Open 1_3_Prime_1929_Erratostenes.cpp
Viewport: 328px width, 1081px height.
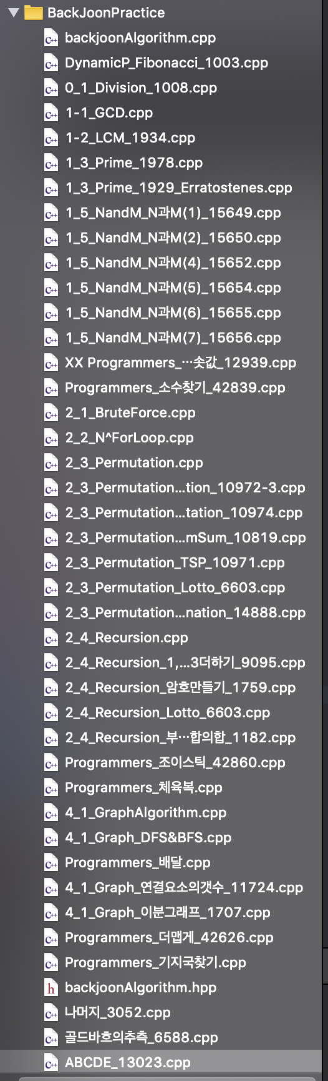178,188
